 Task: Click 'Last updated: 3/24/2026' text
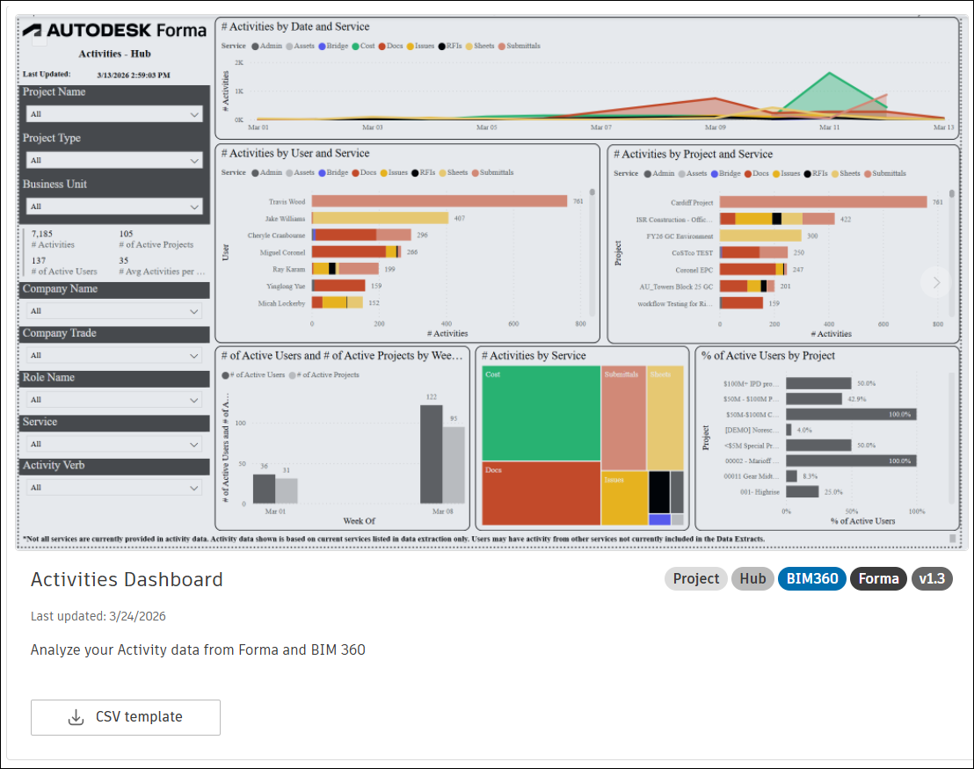[x=98, y=616]
